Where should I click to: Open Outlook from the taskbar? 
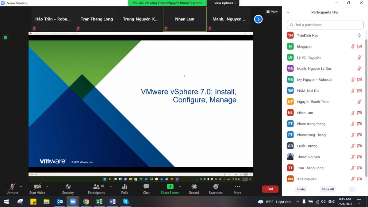coord(60,201)
